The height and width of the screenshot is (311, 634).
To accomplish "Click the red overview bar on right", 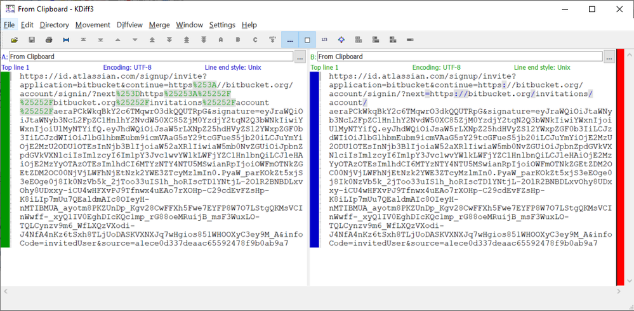I will (620, 167).
